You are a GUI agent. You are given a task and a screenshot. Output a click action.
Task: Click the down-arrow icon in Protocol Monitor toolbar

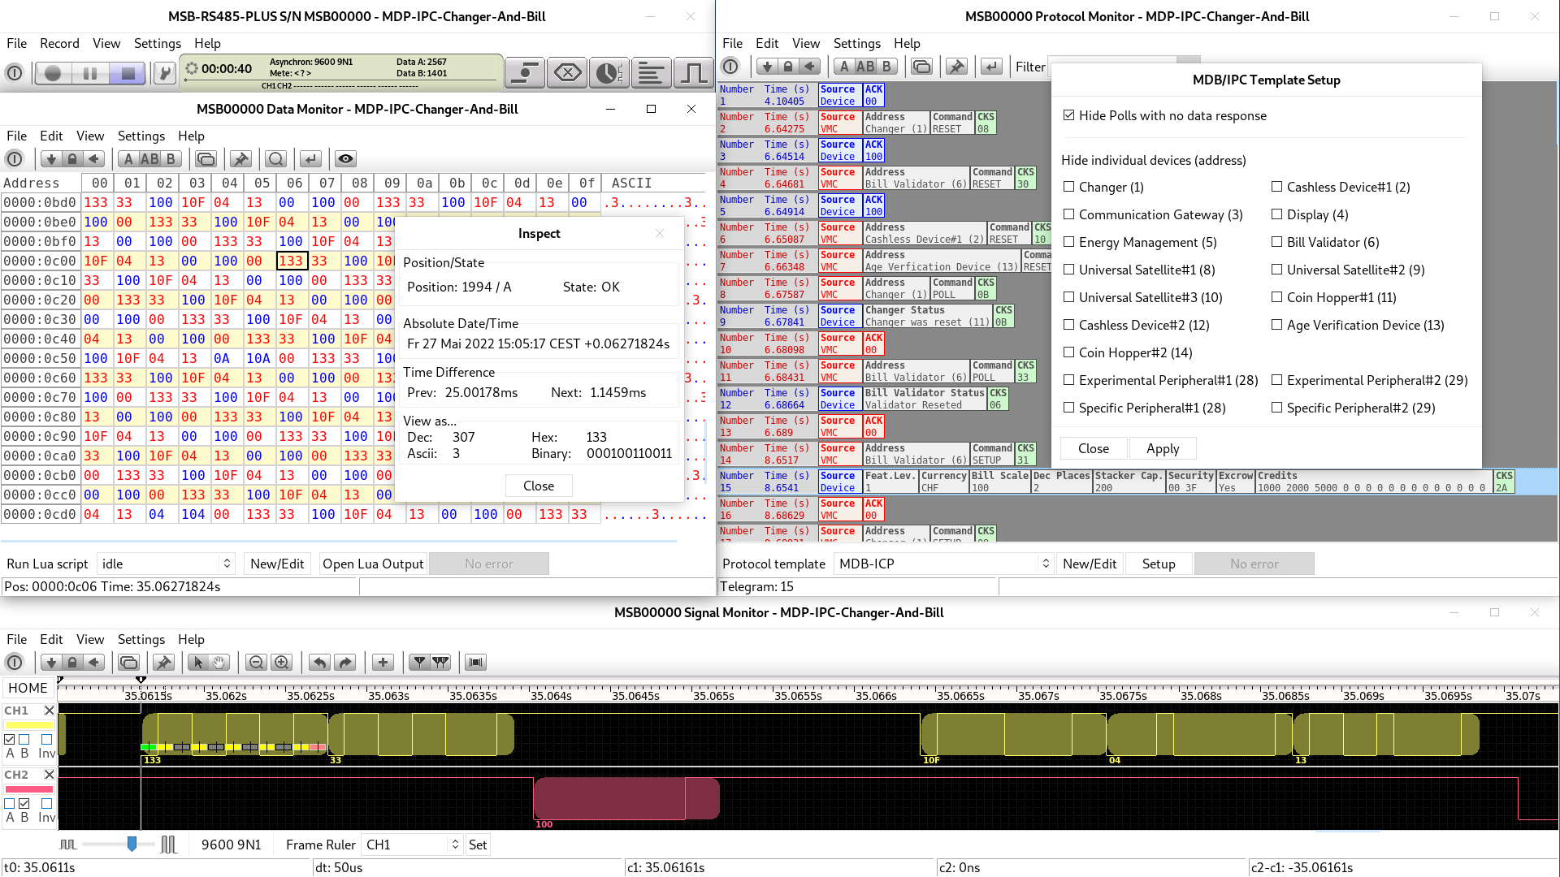point(766,67)
